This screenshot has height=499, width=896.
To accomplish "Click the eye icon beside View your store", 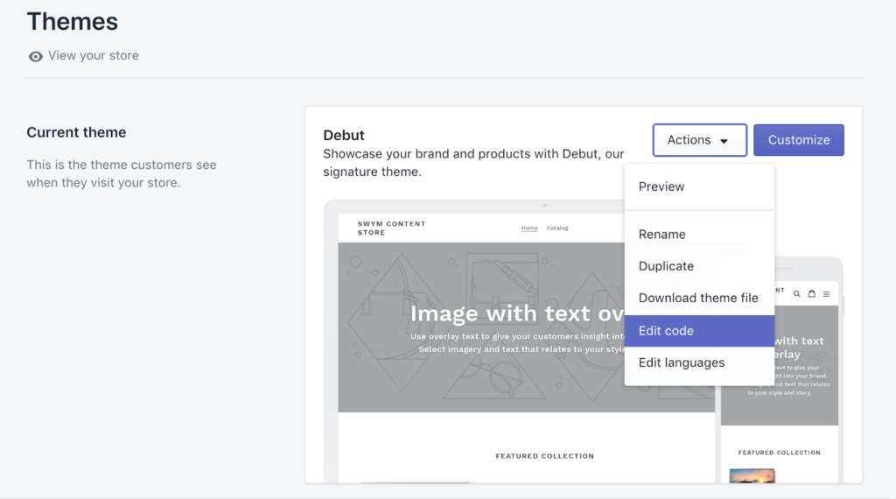I will coord(35,57).
